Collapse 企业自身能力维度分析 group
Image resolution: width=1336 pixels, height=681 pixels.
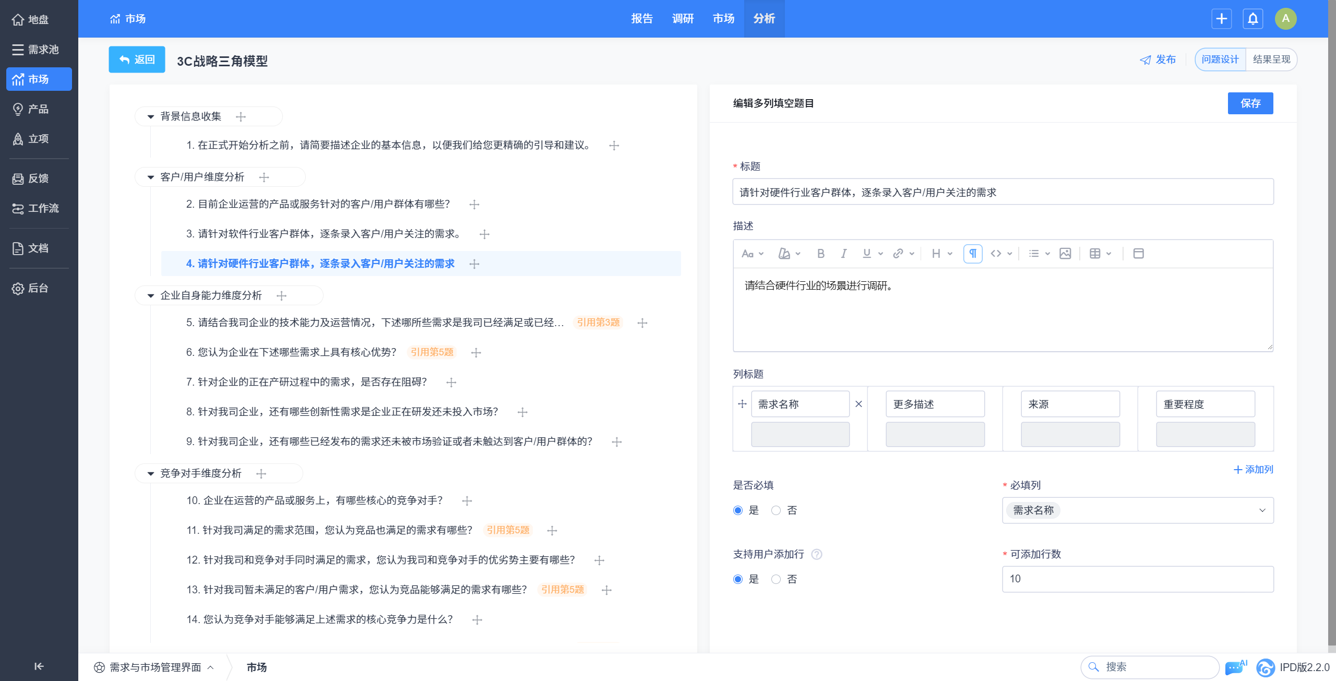click(150, 296)
